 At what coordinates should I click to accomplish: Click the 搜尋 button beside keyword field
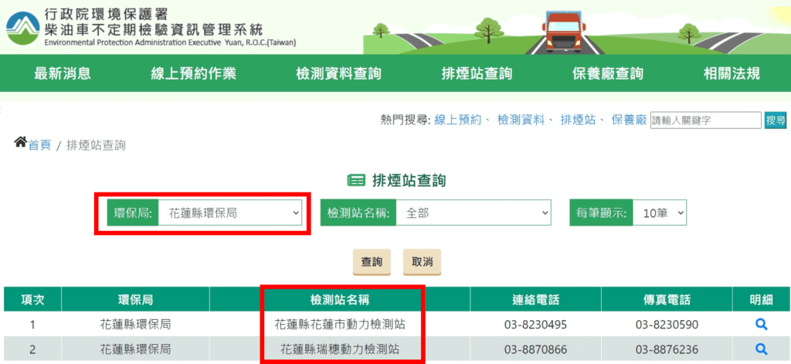point(775,120)
